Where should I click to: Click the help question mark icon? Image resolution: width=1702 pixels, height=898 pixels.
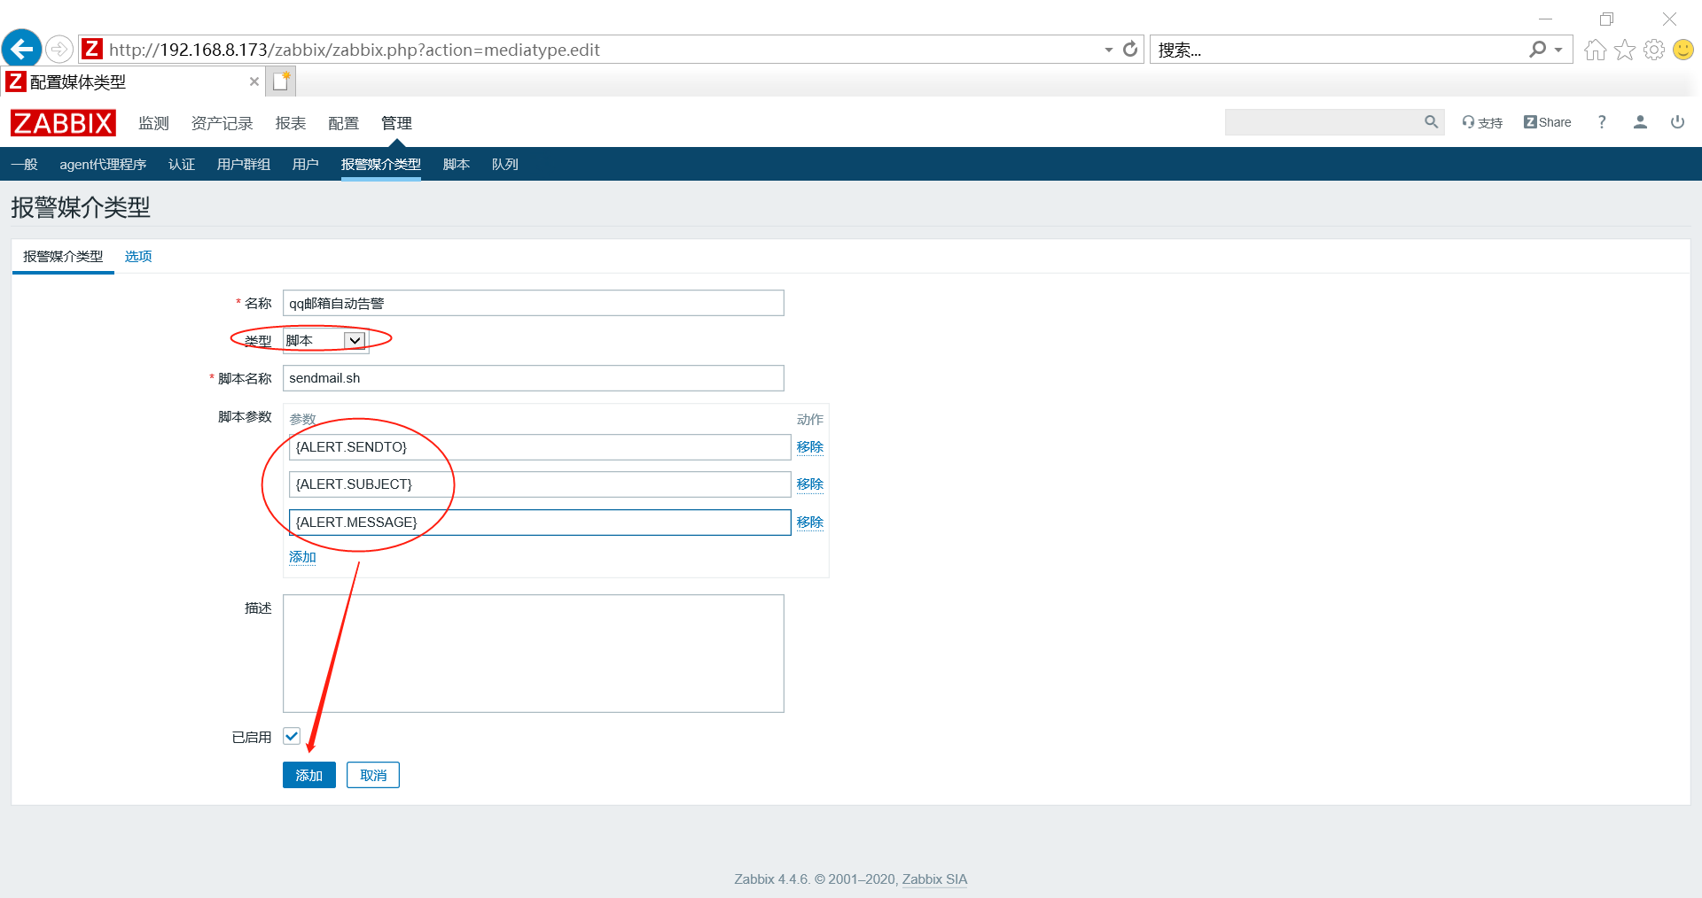tap(1602, 122)
